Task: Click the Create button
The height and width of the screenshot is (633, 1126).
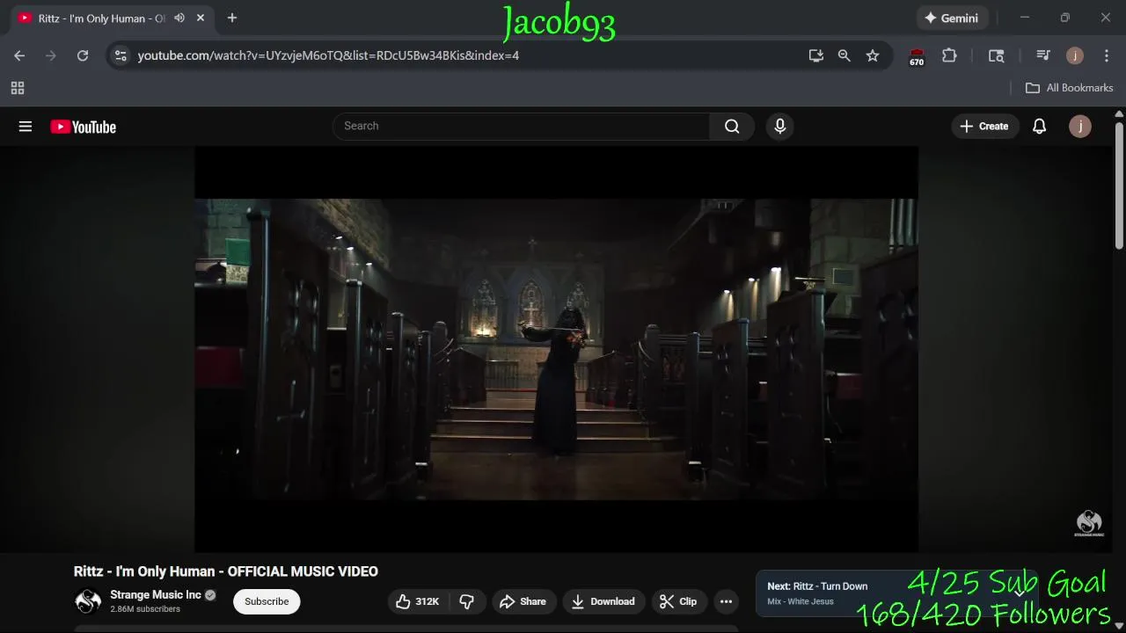Action: coord(984,127)
